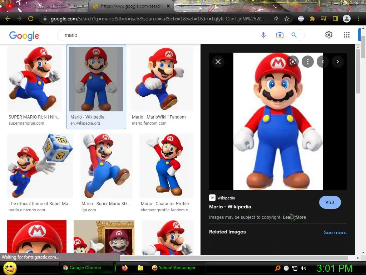The height and width of the screenshot is (275, 366).
Task: Go back with the browser back arrow
Action: 8,19
